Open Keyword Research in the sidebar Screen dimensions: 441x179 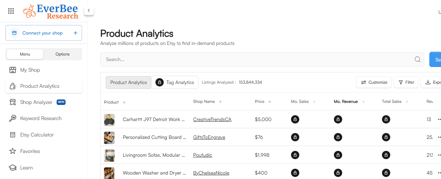tap(44, 118)
